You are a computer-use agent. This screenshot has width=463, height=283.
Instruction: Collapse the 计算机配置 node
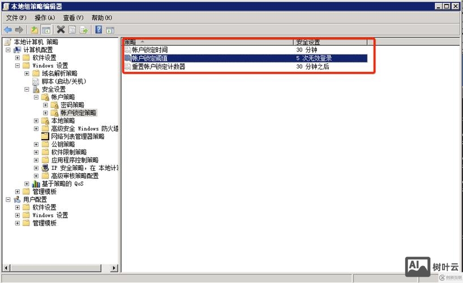tap(8, 50)
